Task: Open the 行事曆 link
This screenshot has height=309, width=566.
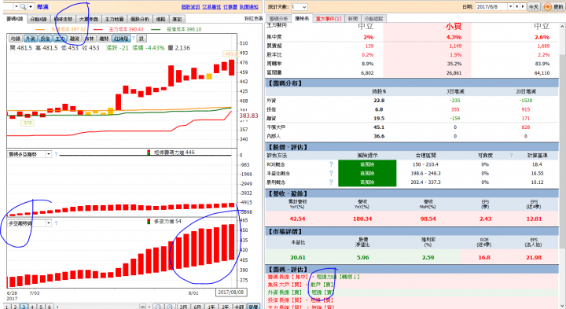Action: point(230,7)
